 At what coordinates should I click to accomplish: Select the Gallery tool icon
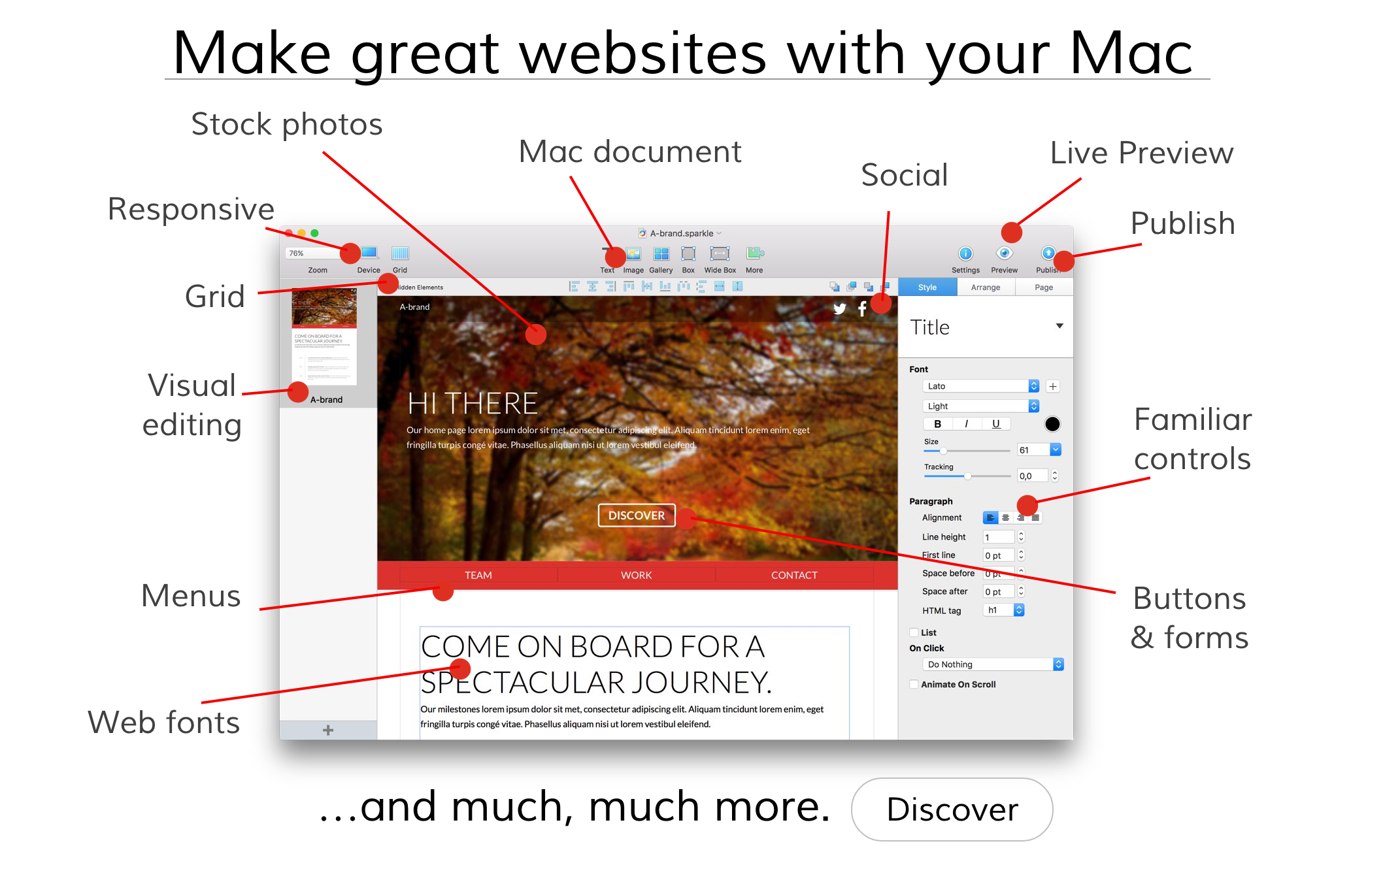pyautogui.click(x=661, y=253)
